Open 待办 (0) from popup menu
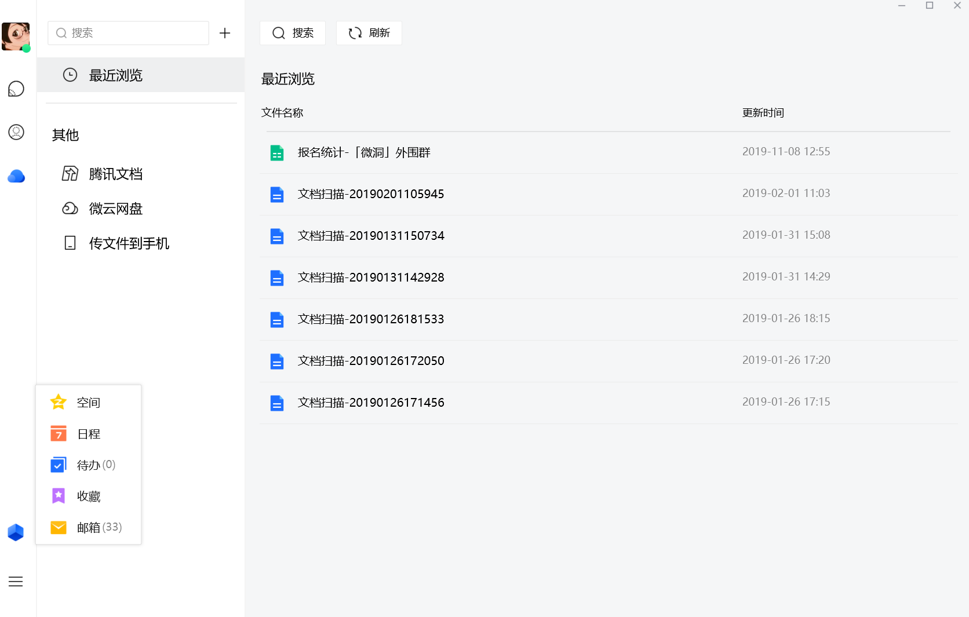This screenshot has height=617, width=969. 96,465
